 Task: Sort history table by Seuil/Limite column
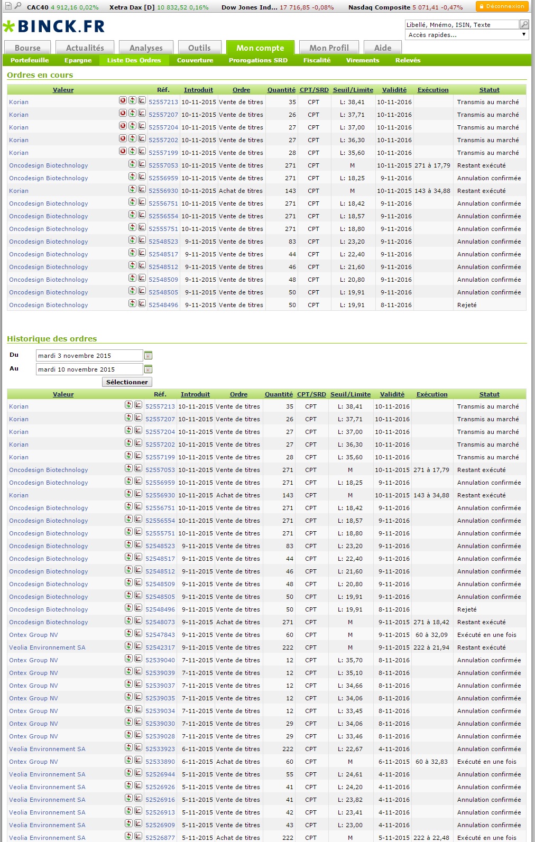pyautogui.click(x=350, y=394)
